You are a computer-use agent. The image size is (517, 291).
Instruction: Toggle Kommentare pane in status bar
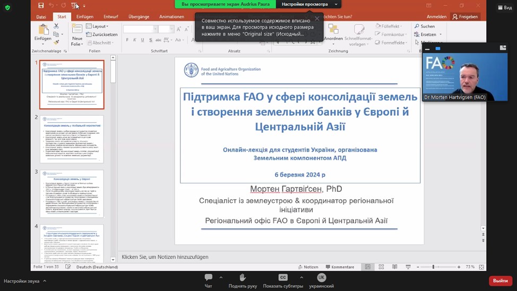(340, 267)
